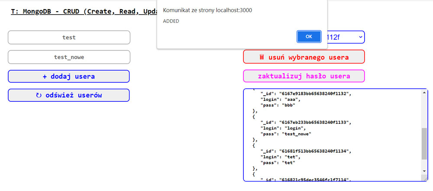
Task: Focus the login field containing "test"
Action: click(x=69, y=38)
